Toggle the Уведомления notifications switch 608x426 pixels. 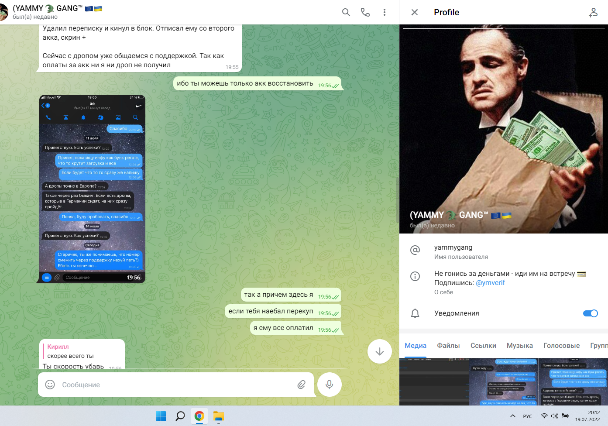point(590,313)
